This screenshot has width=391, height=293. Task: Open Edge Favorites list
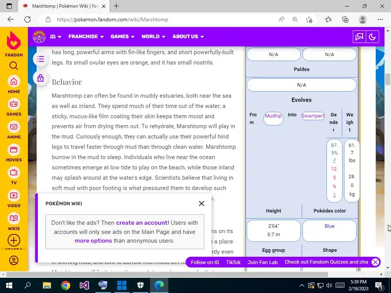(x=328, y=19)
